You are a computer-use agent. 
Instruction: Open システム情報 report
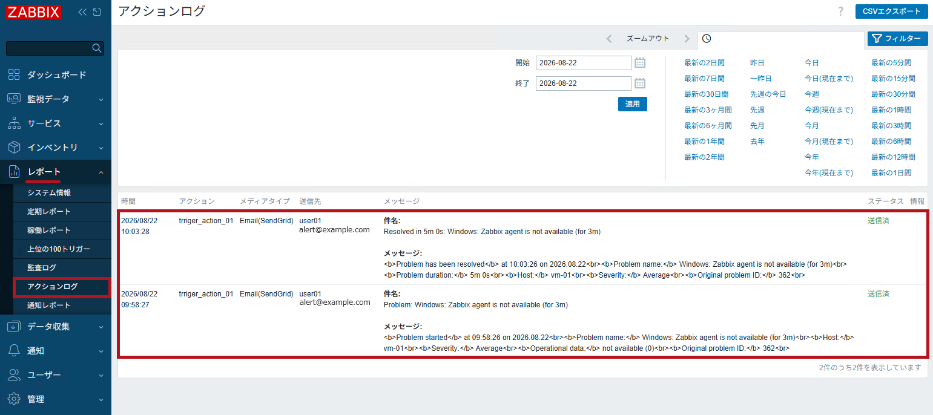tap(49, 192)
